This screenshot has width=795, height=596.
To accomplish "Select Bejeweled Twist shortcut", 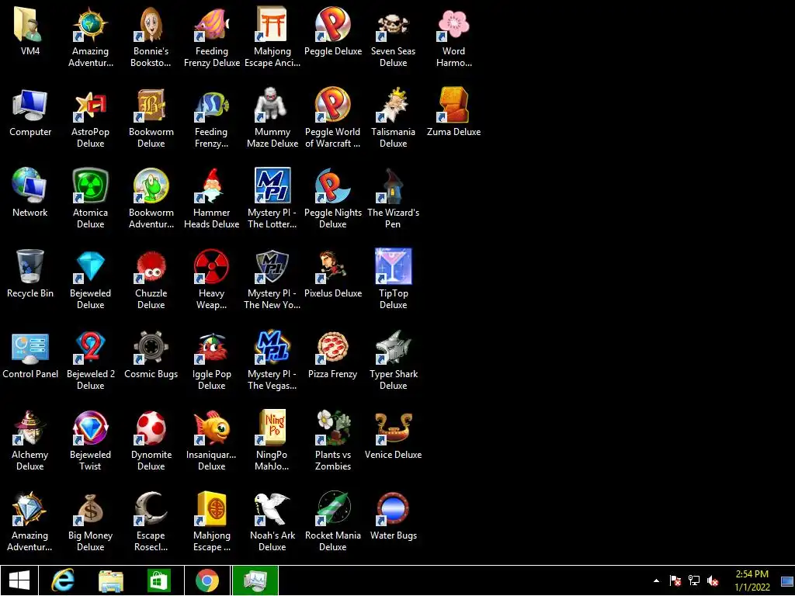I will [x=90, y=428].
